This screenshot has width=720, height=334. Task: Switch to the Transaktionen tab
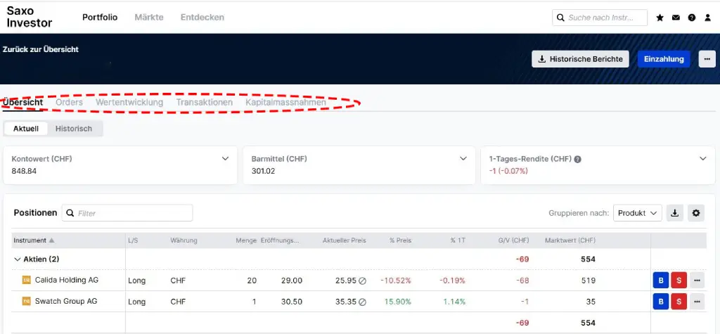point(205,102)
